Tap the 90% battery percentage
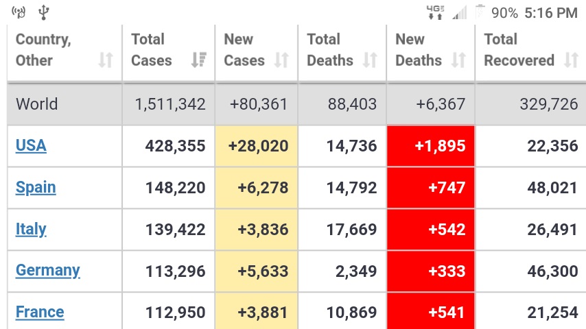Screen dimensions: 586x329 click(x=504, y=13)
